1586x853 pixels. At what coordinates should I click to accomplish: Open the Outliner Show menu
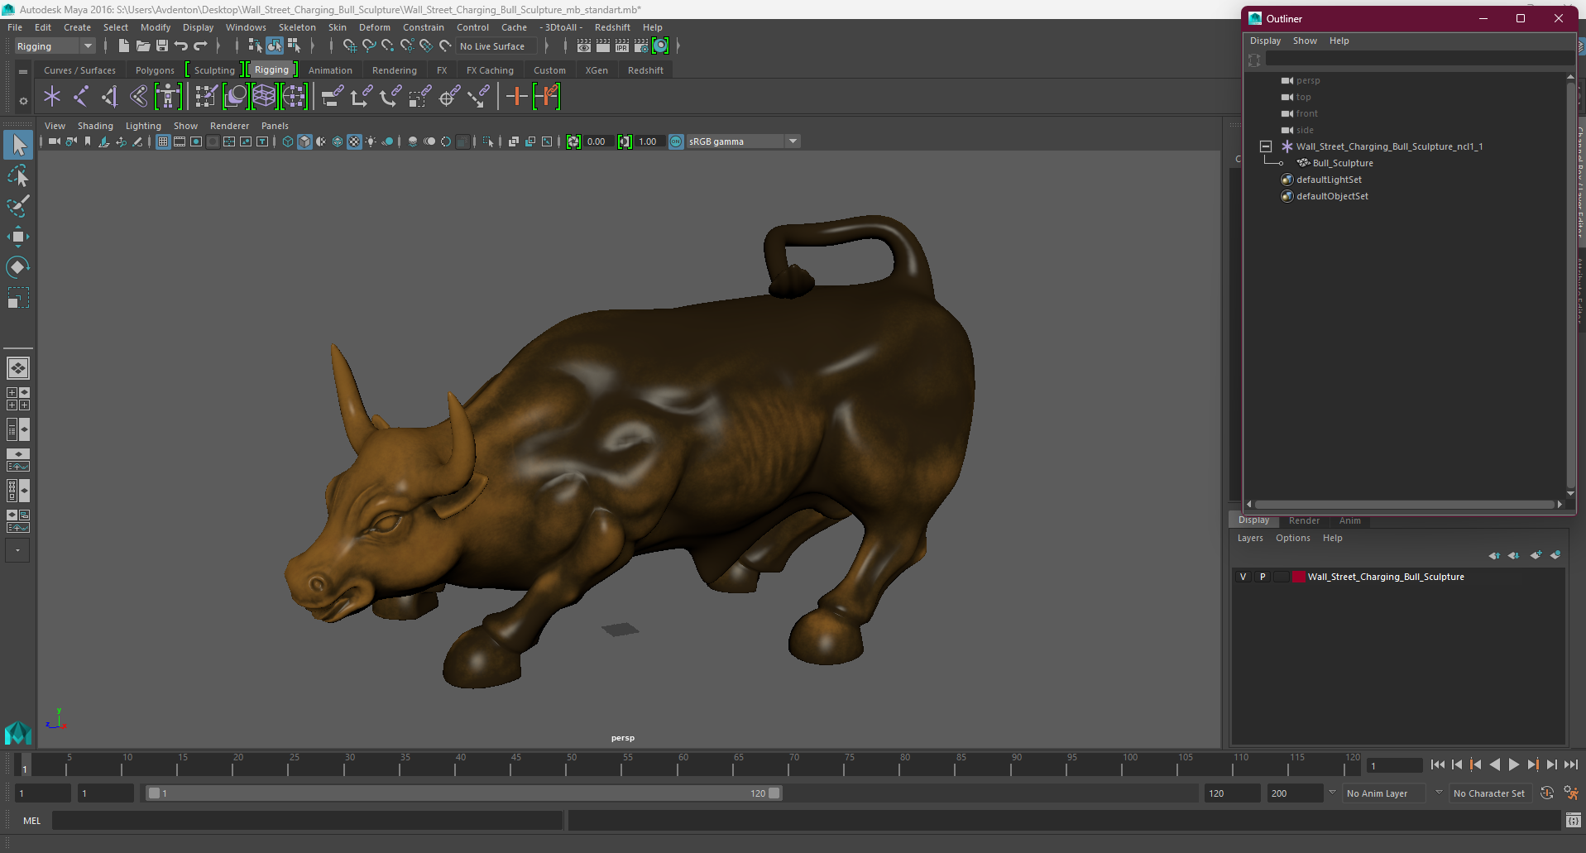pyautogui.click(x=1305, y=41)
